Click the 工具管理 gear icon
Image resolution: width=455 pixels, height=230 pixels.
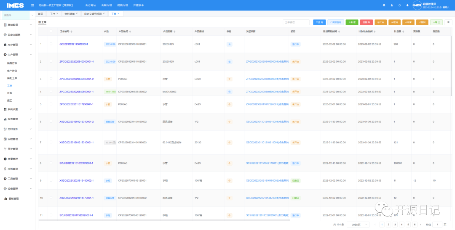5,179
